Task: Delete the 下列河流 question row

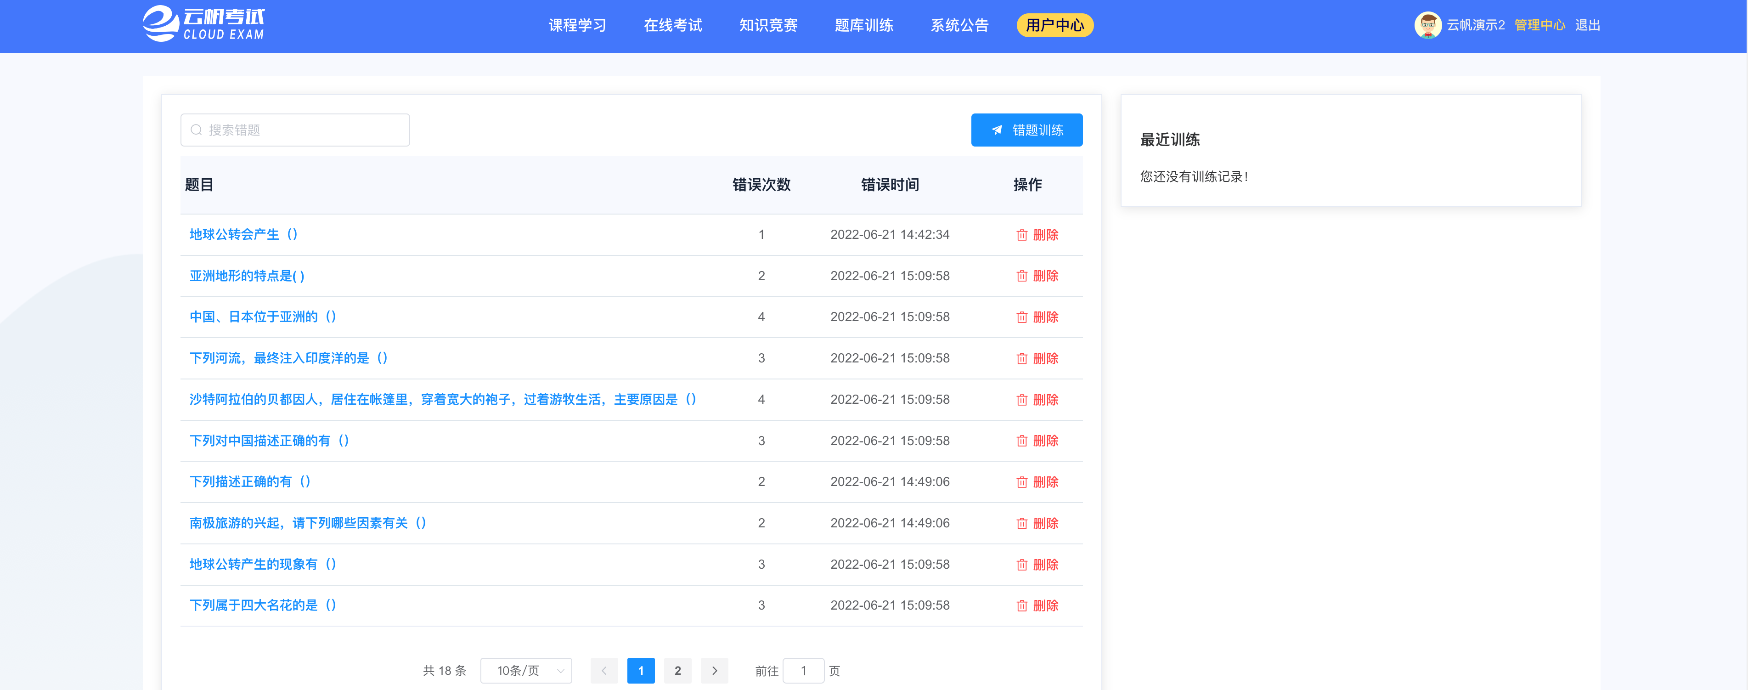Action: 1037,358
